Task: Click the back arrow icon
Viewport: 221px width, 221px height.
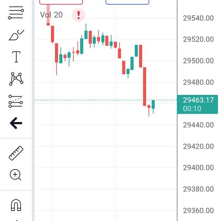Action: (16, 123)
